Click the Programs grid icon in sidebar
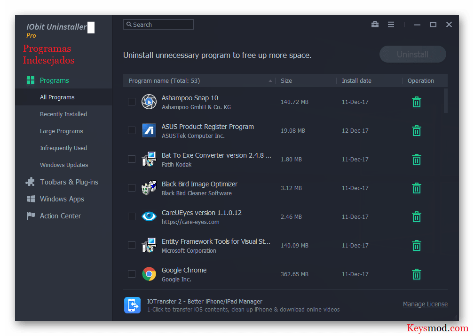 [31, 80]
